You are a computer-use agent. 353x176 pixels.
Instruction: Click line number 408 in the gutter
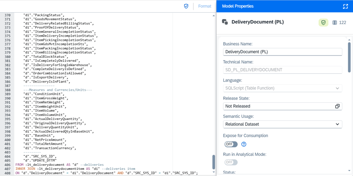pyautogui.click(x=8, y=173)
